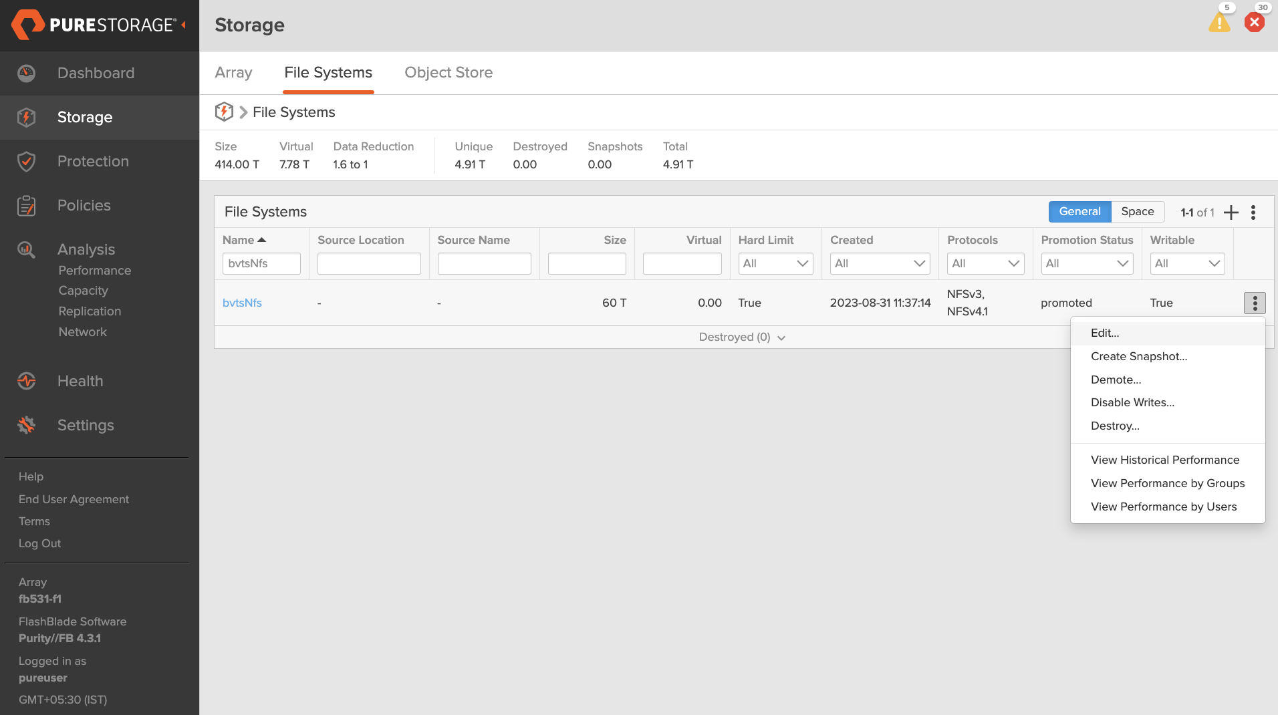Switch to the Object Store tab
Screen dimensions: 1278x715
click(x=449, y=72)
